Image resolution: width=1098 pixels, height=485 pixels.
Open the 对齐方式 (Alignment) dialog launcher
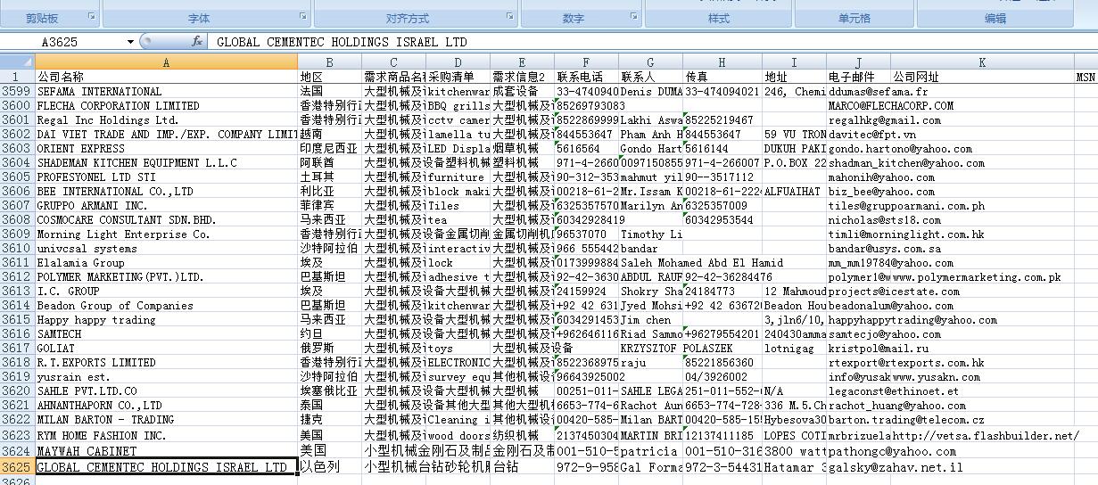click(512, 18)
